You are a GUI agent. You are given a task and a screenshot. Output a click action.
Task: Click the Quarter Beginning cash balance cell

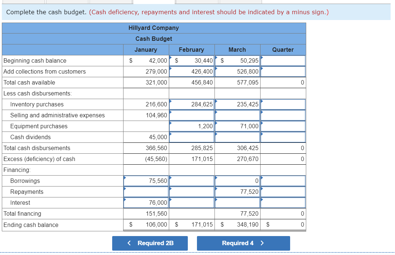pos(283,60)
